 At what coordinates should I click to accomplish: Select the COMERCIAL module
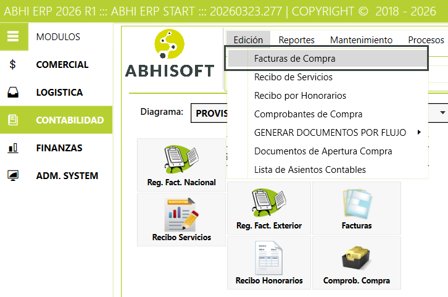62,64
